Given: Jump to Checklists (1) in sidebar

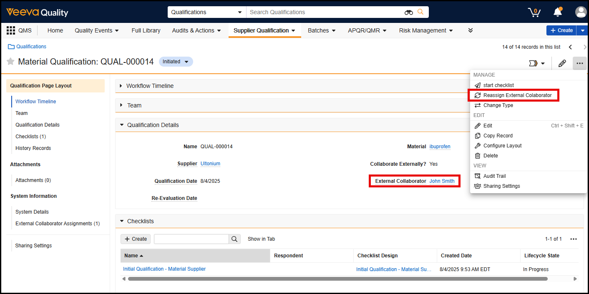Looking at the screenshot, I should [30, 137].
